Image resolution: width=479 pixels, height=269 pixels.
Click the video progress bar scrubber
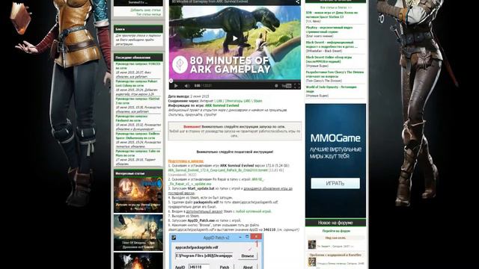click(171, 81)
